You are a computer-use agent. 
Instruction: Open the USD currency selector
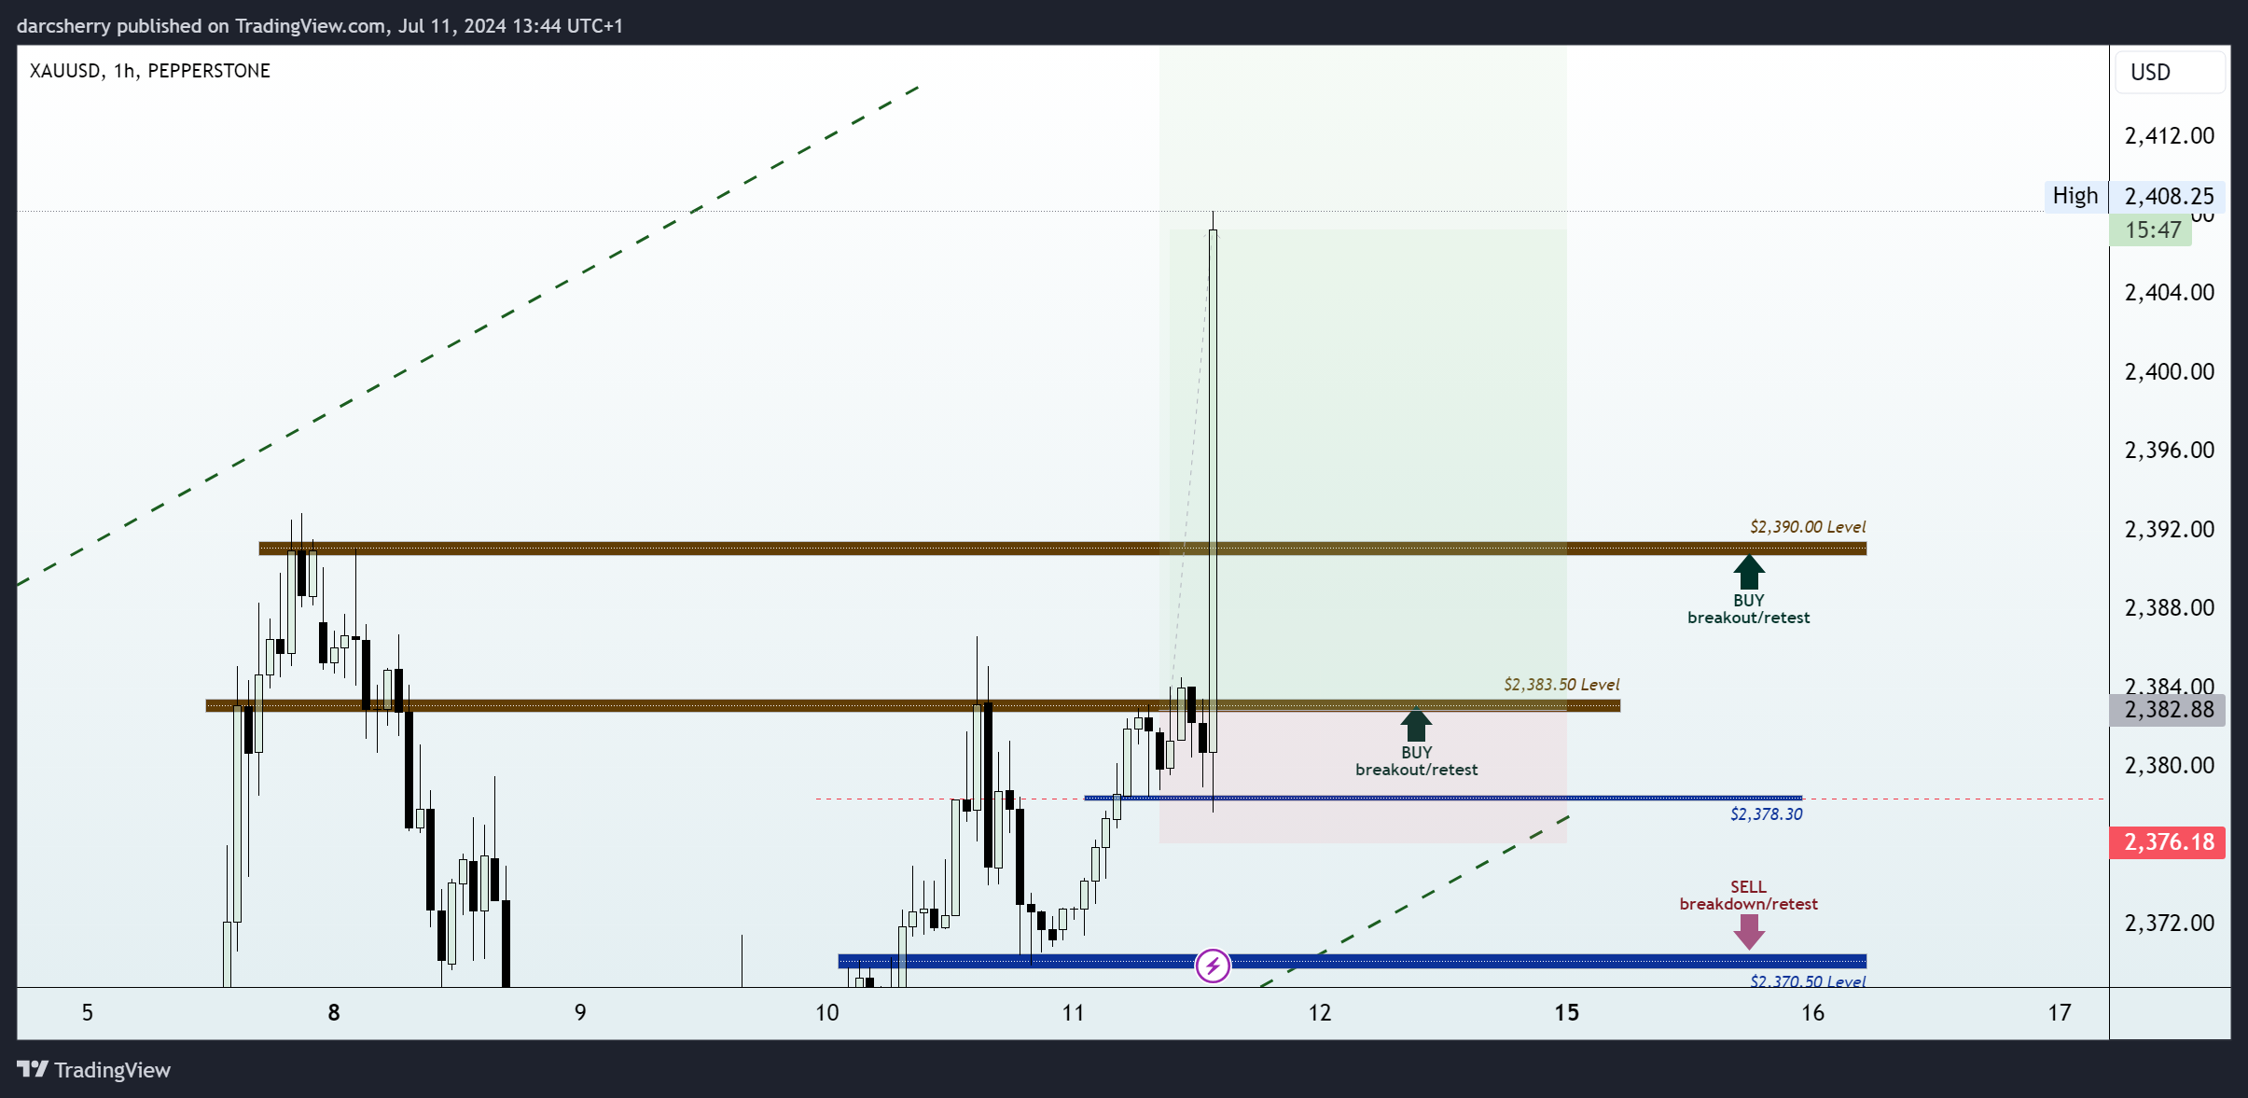click(x=2169, y=72)
